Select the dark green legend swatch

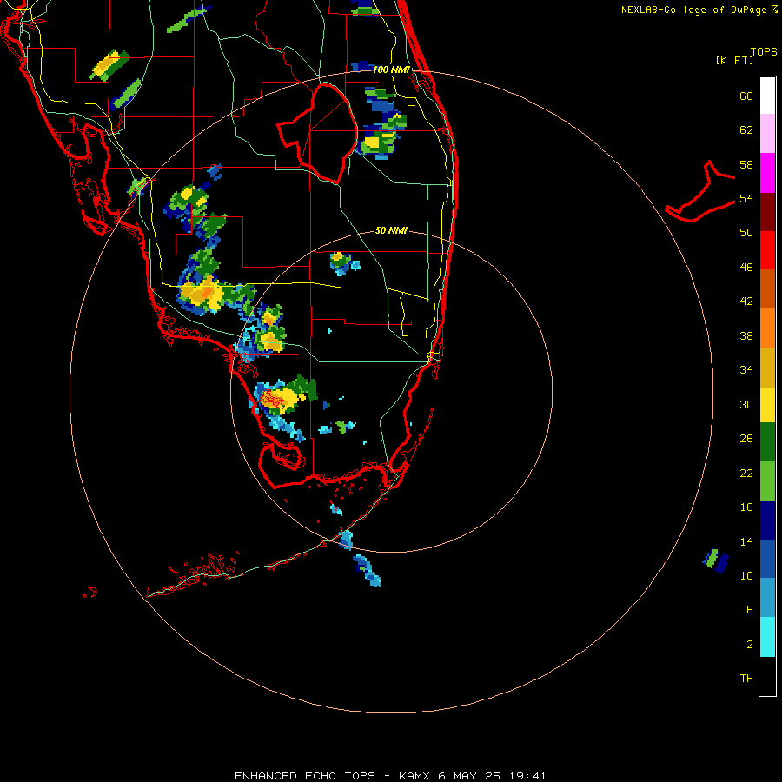pyautogui.click(x=767, y=442)
